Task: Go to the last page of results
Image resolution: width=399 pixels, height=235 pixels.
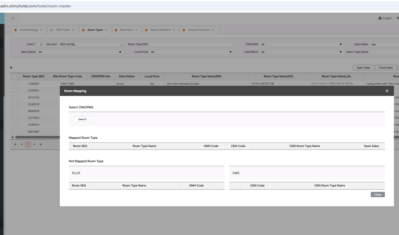Action: pos(41,144)
